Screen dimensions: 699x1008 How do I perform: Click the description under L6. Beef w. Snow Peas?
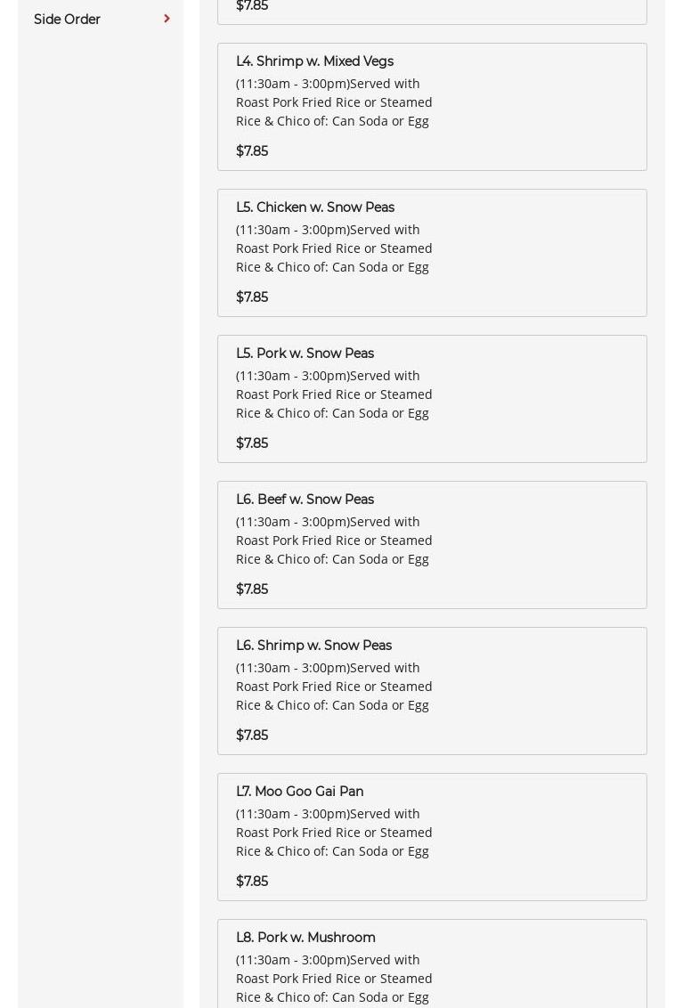334,541
